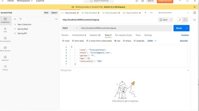Open the settings gear icon in header
Screen dimensions: 199x111
[x=143, y=1]
